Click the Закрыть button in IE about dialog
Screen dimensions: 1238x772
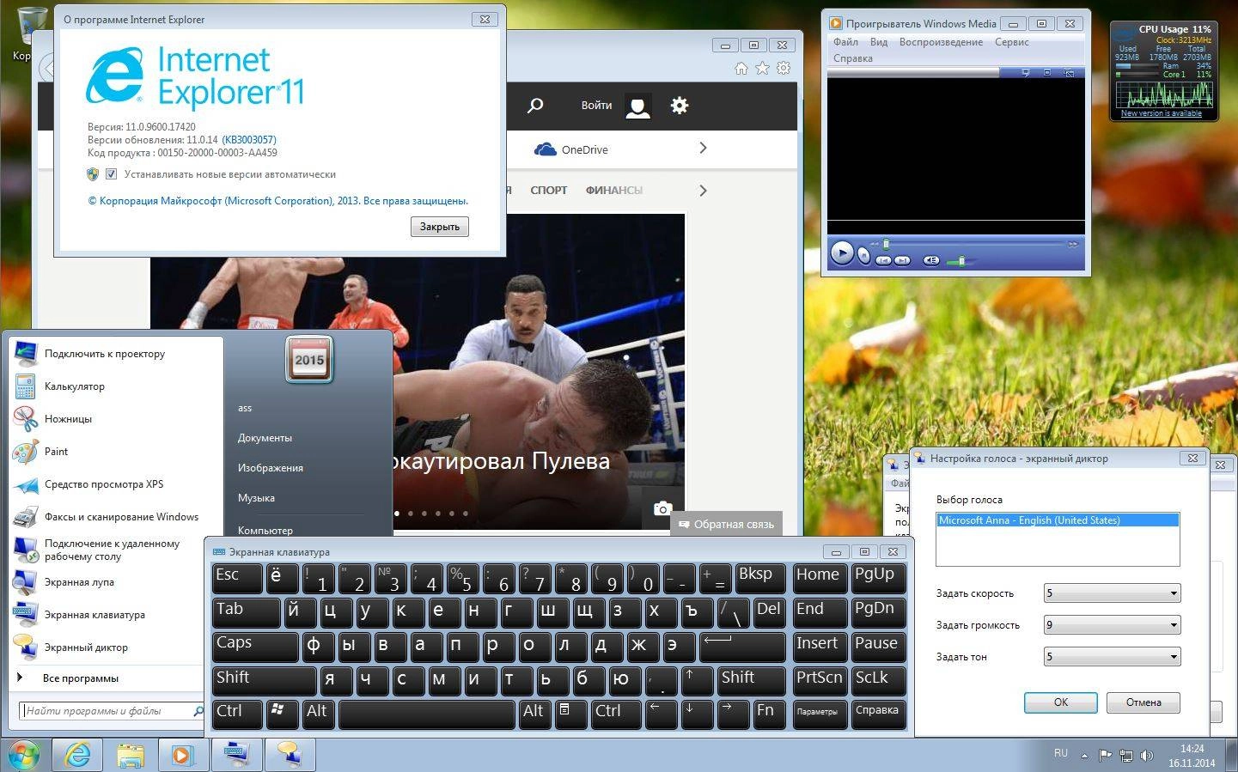pos(440,227)
